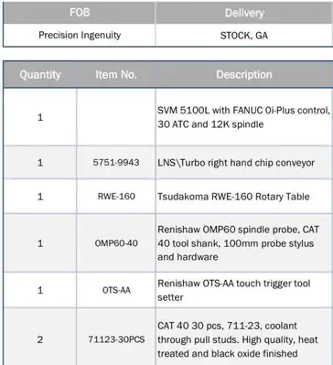Viewport: 333px width, 365px height.
Task: Click the Quantity column header
Action: coord(40,74)
